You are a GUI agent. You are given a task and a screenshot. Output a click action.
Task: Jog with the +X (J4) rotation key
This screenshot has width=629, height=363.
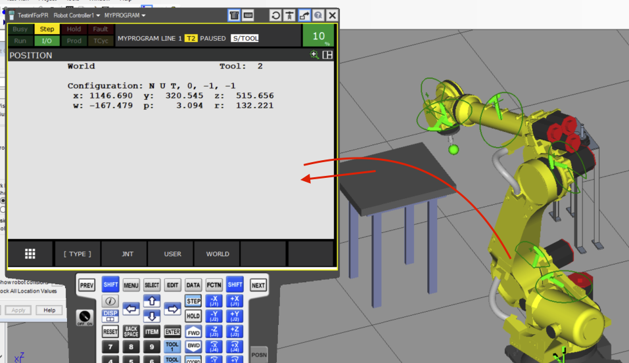[235, 347]
